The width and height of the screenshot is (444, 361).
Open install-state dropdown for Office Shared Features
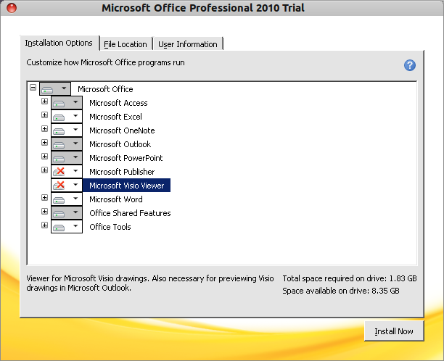[x=67, y=213]
